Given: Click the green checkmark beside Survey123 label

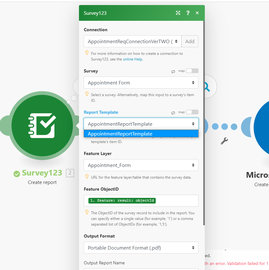Looking at the screenshot, I should (x=17, y=174).
